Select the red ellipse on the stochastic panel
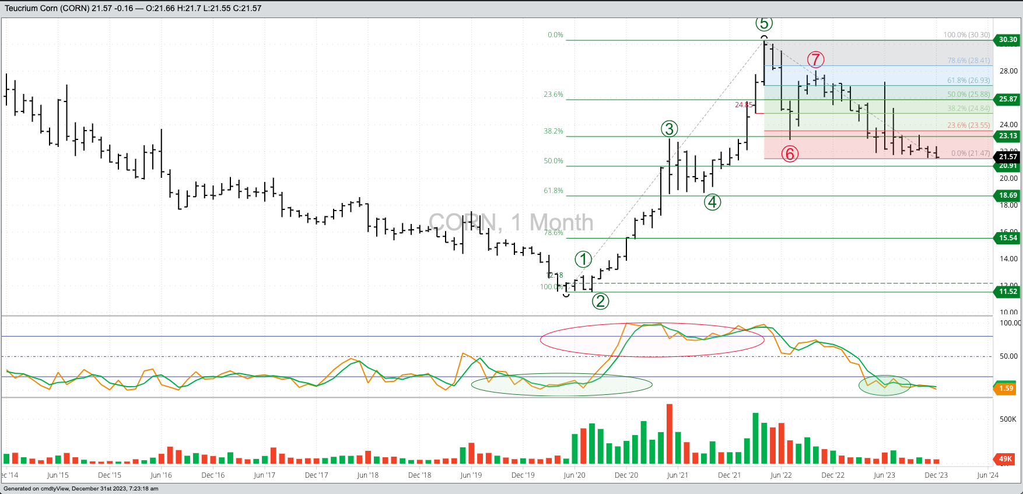 (651, 339)
